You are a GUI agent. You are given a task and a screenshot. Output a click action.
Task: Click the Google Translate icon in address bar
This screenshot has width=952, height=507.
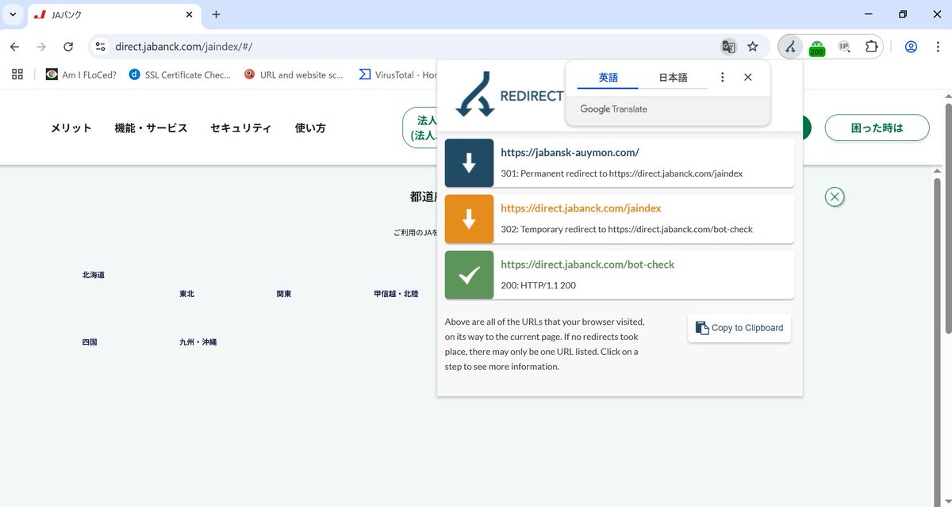point(727,47)
